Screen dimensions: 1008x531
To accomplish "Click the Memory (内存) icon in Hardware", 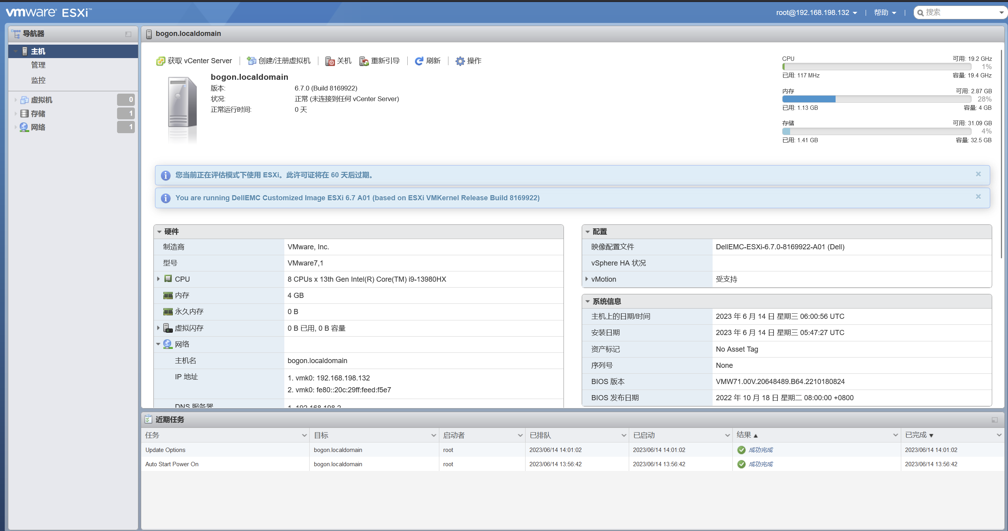I will point(168,296).
